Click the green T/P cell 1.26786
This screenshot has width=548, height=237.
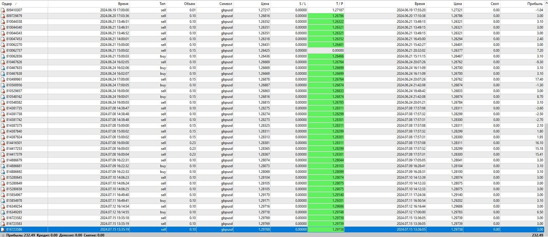click(326, 16)
